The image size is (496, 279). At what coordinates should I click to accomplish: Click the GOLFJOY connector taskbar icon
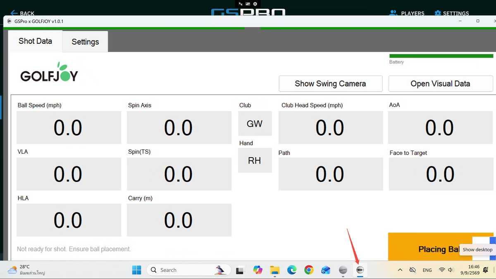[360, 270]
